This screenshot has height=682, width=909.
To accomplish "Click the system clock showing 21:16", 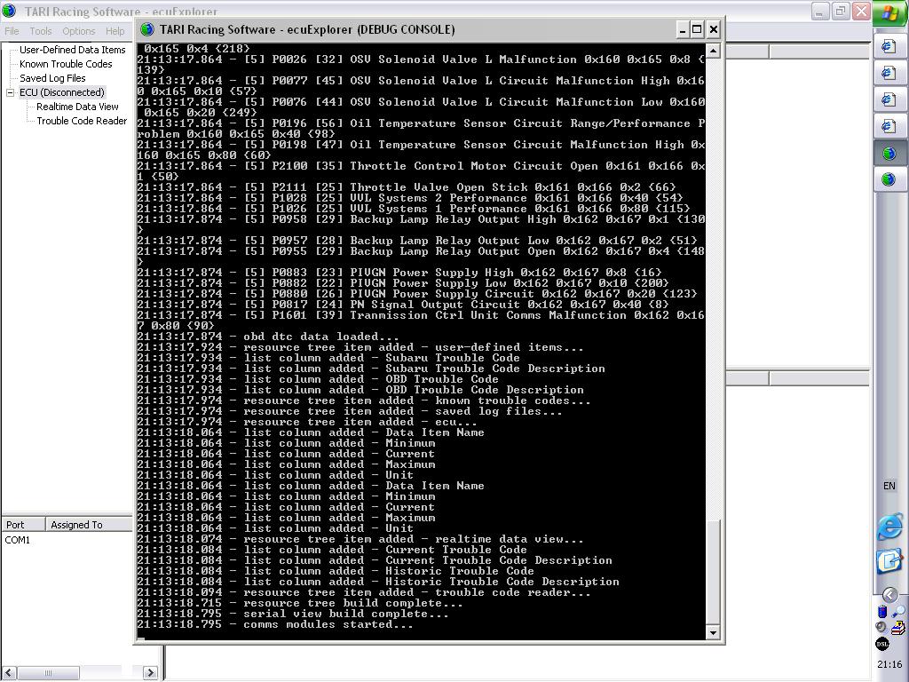I will click(889, 664).
